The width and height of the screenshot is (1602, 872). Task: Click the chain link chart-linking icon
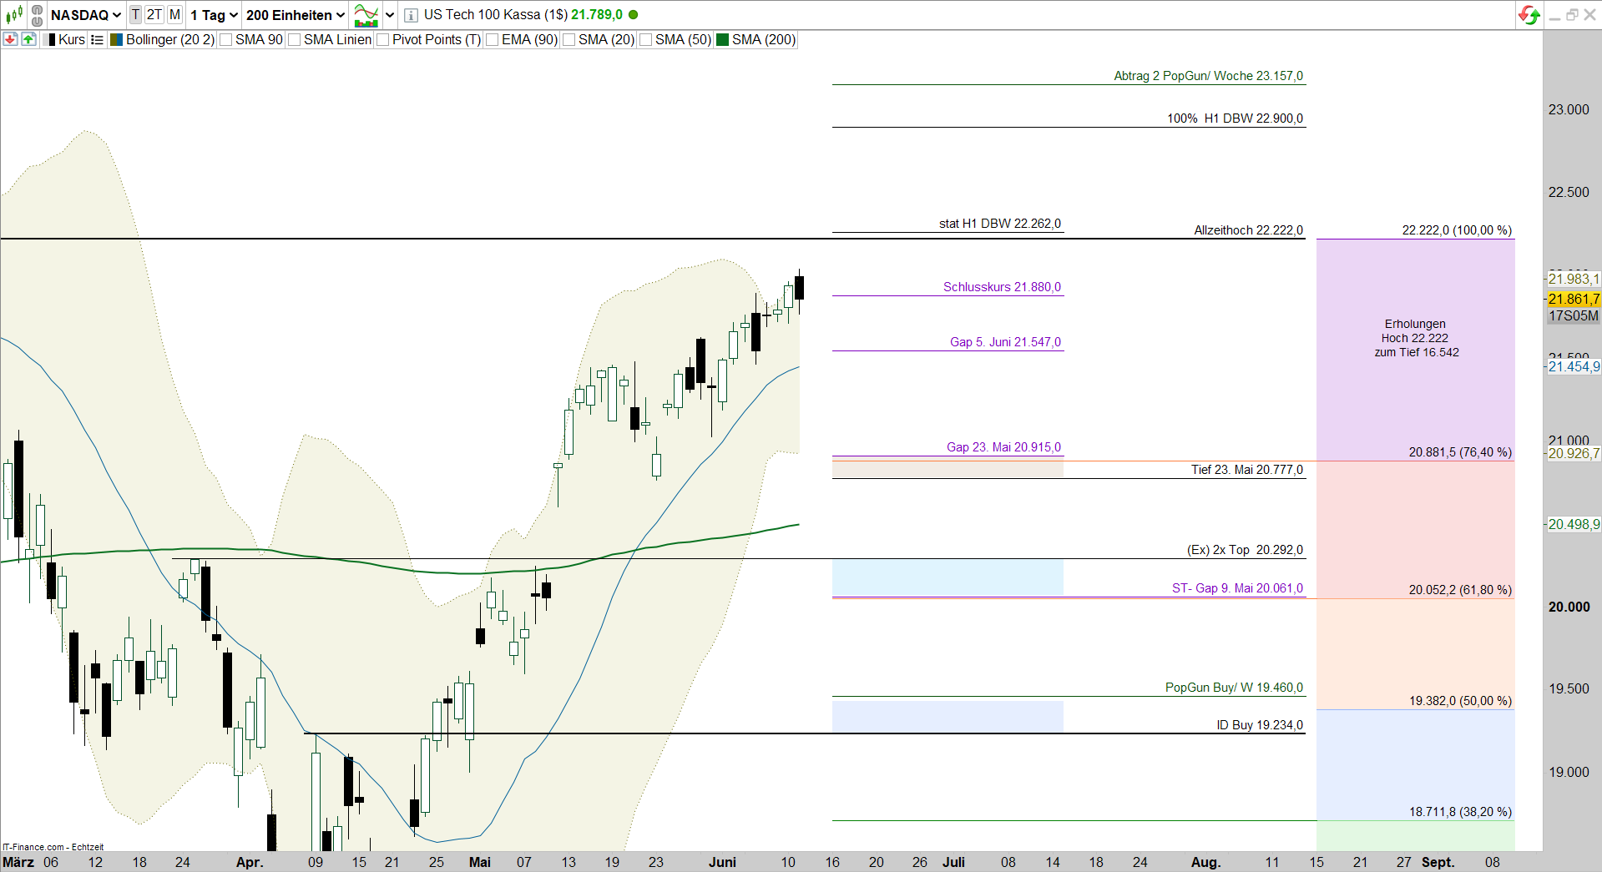click(38, 15)
